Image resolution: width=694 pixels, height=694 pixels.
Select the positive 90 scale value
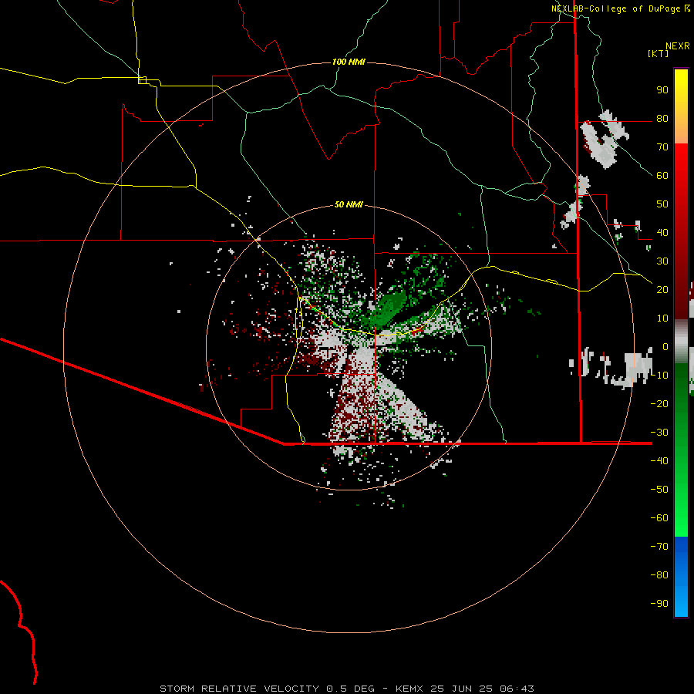click(x=662, y=90)
